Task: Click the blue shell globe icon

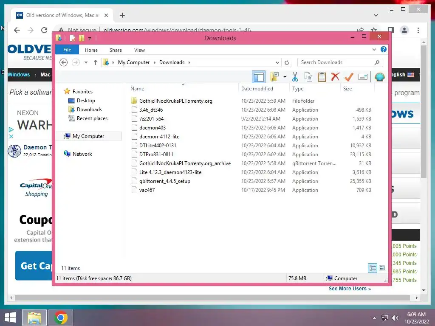Action: point(379,77)
